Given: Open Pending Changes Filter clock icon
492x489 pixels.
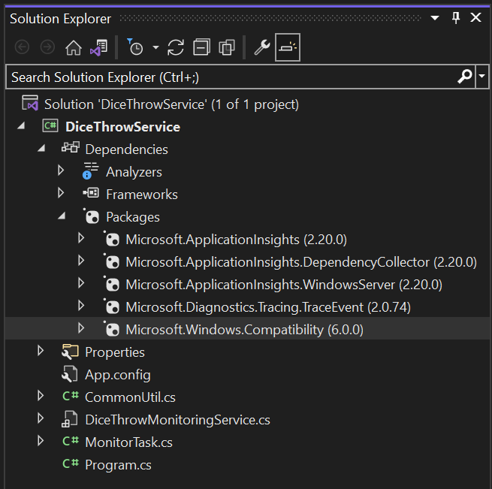Looking at the screenshot, I should pyautogui.click(x=135, y=47).
